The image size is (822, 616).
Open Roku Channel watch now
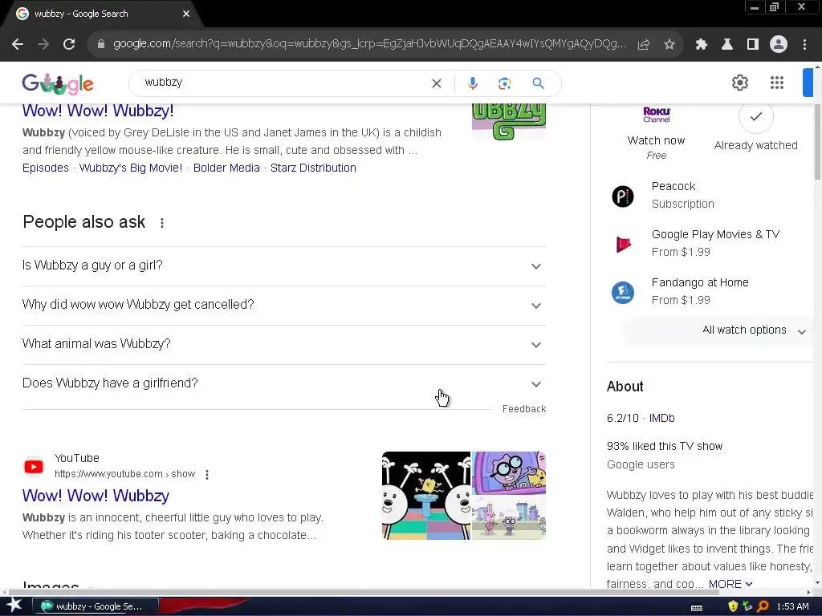pos(657,132)
